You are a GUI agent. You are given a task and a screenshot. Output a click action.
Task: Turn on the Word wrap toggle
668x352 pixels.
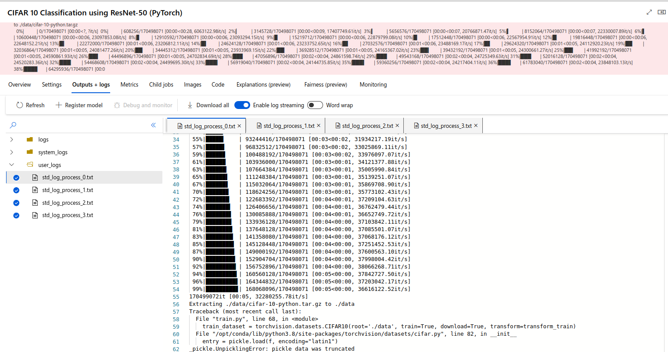pyautogui.click(x=315, y=105)
